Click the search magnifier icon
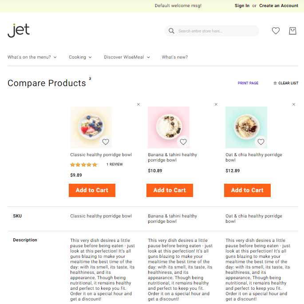 coord(171,31)
